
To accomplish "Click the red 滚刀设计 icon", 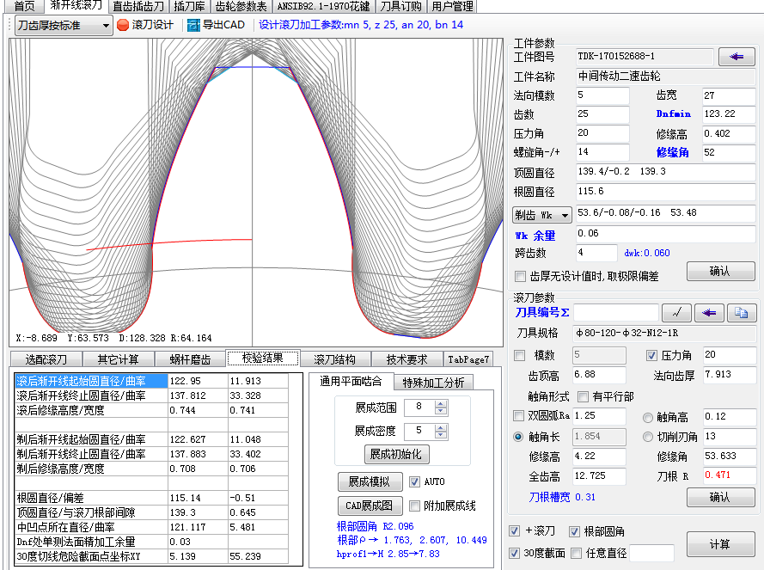I will click(123, 25).
